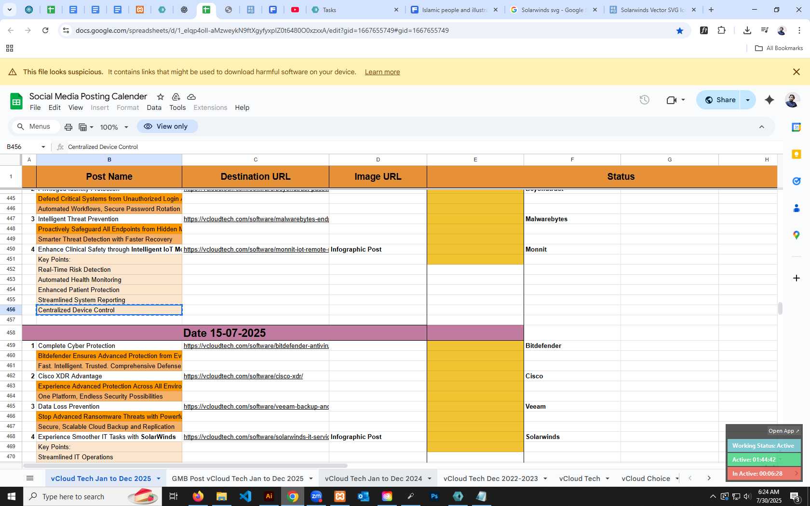Open Google Keep side panel icon
The height and width of the screenshot is (506, 810).
coord(796,154)
